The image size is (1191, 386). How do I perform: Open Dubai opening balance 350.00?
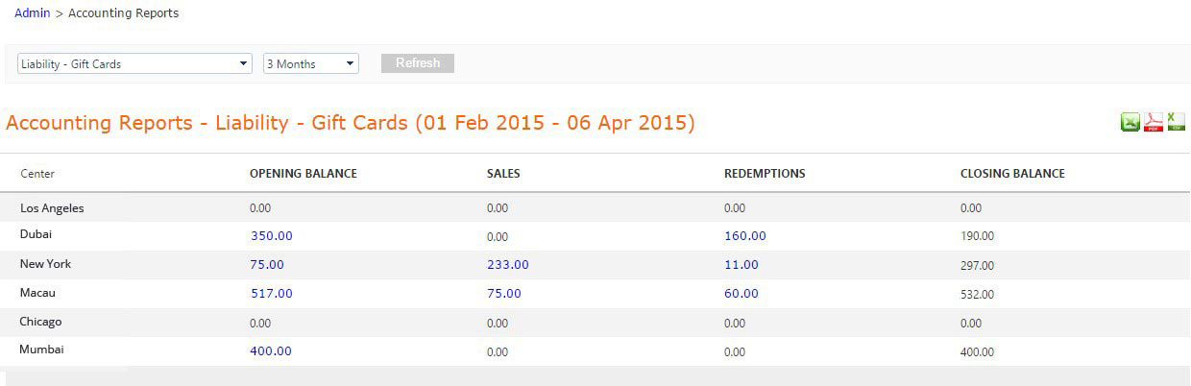(x=271, y=235)
